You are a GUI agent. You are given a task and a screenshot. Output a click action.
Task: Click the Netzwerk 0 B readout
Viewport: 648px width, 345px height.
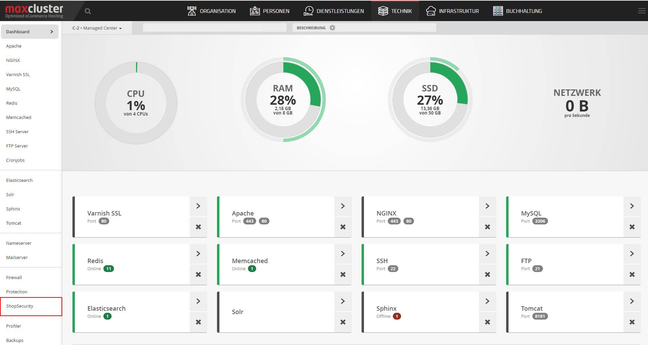[x=577, y=103]
